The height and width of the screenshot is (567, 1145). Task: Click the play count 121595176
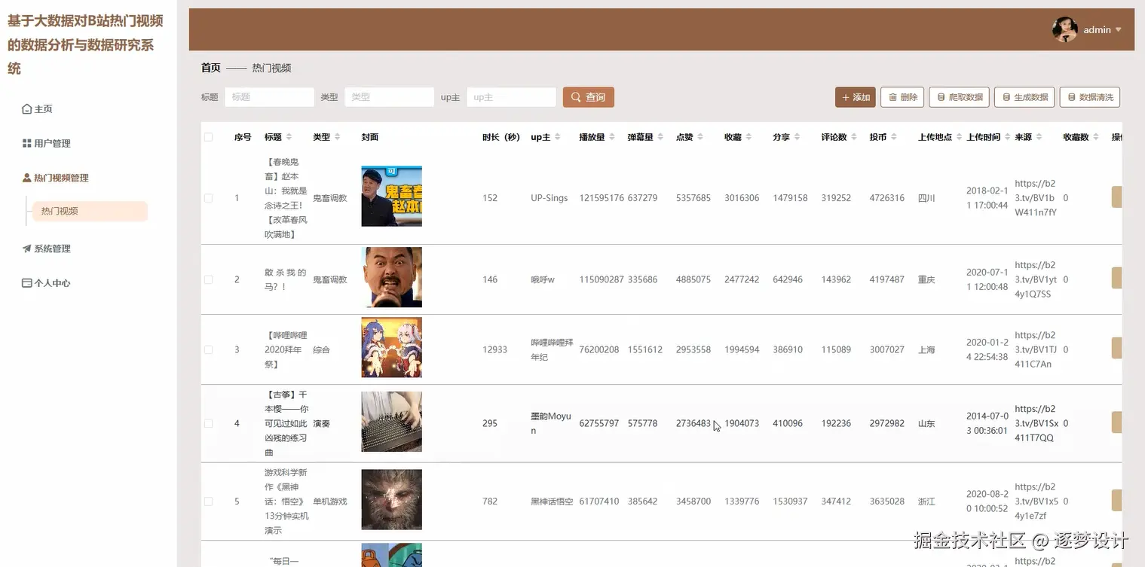(602, 198)
